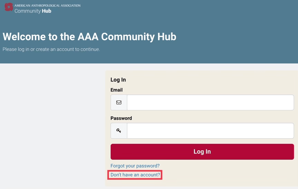298x189 pixels.
Task: Click the Password field label
Action: pos(121,118)
